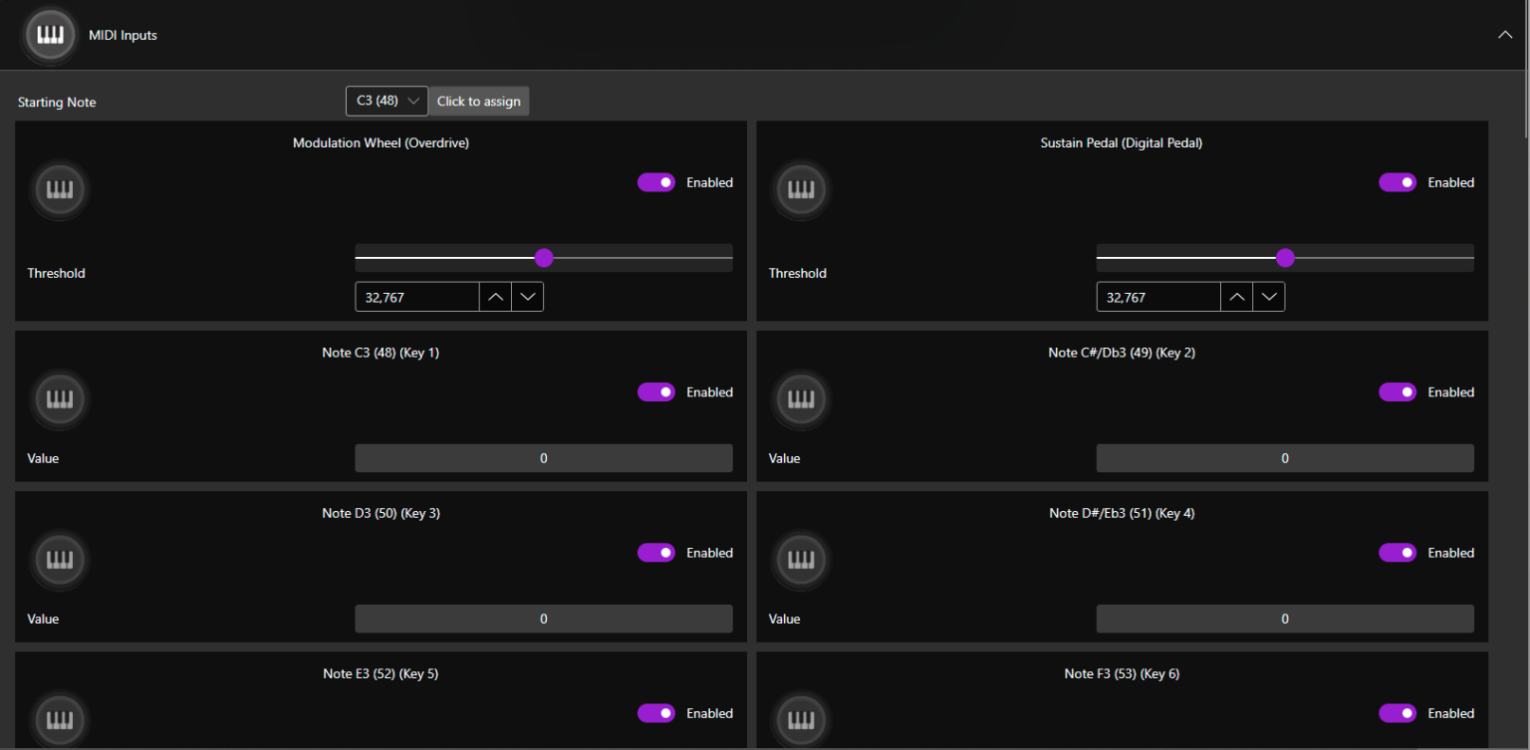
Task: Click the Note F3 (53) keyboard icon
Action: (x=800, y=719)
